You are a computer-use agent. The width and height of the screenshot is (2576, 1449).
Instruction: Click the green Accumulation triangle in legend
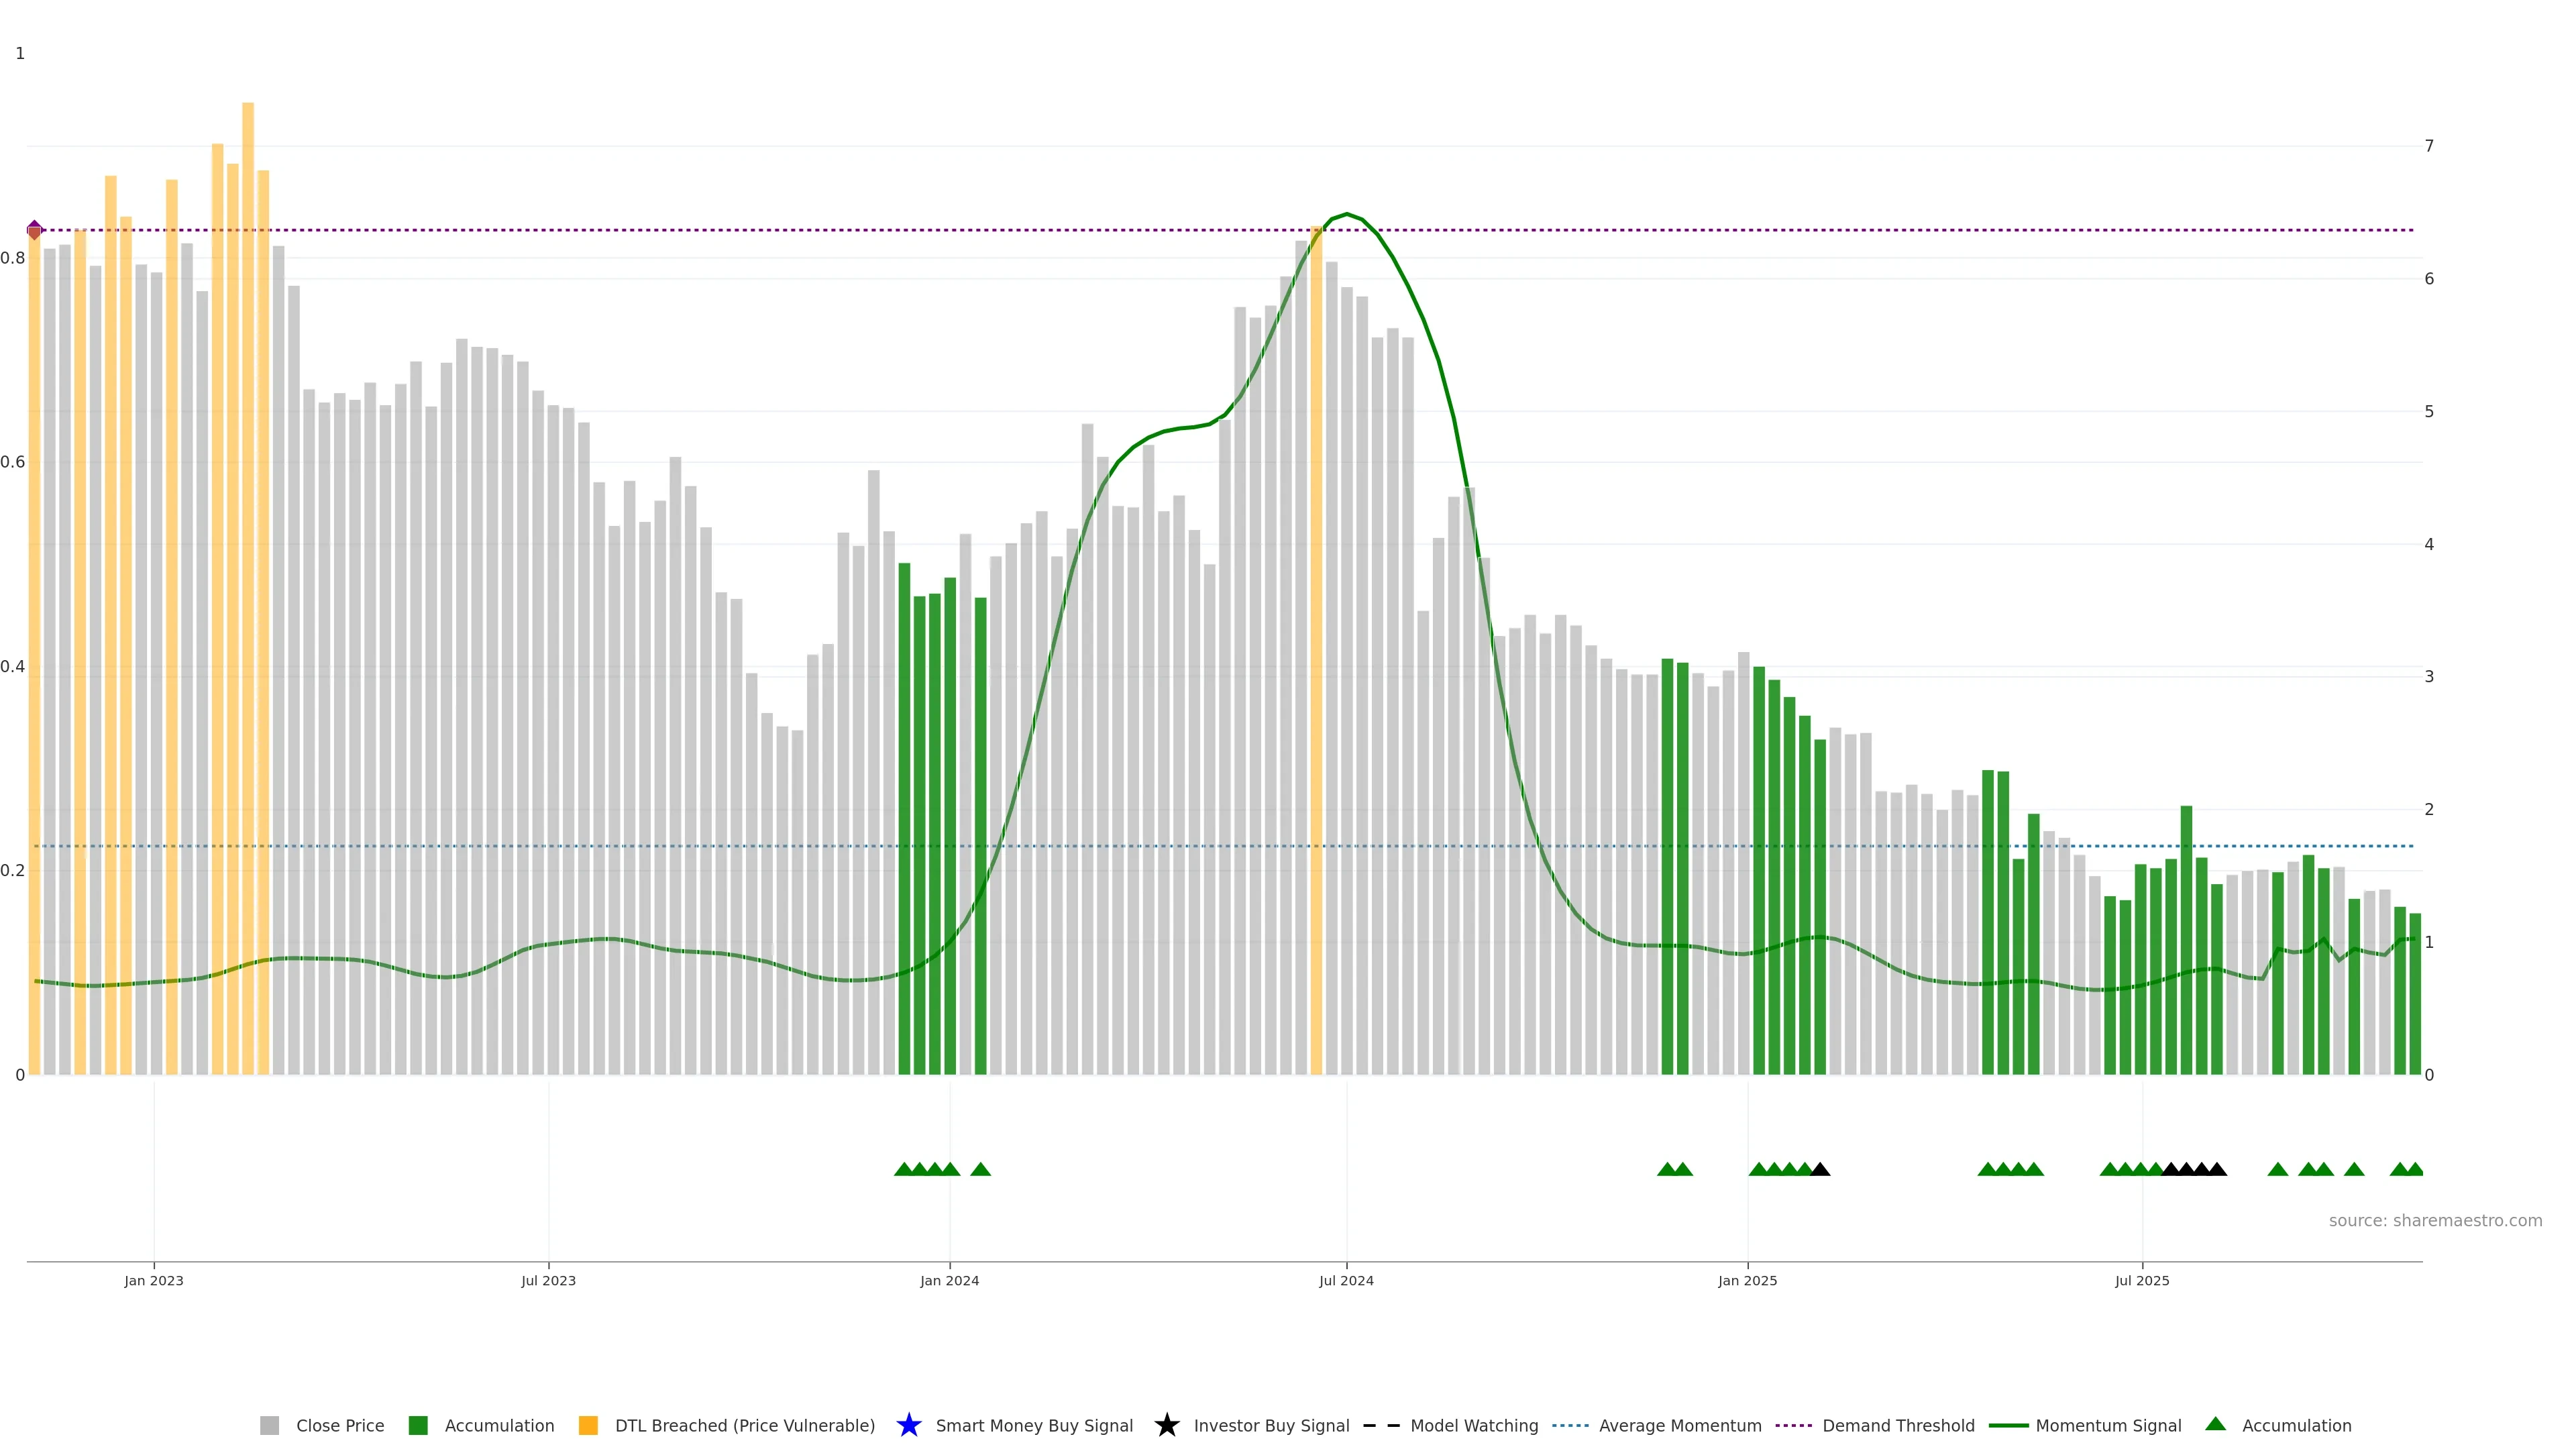coord(2215,1424)
